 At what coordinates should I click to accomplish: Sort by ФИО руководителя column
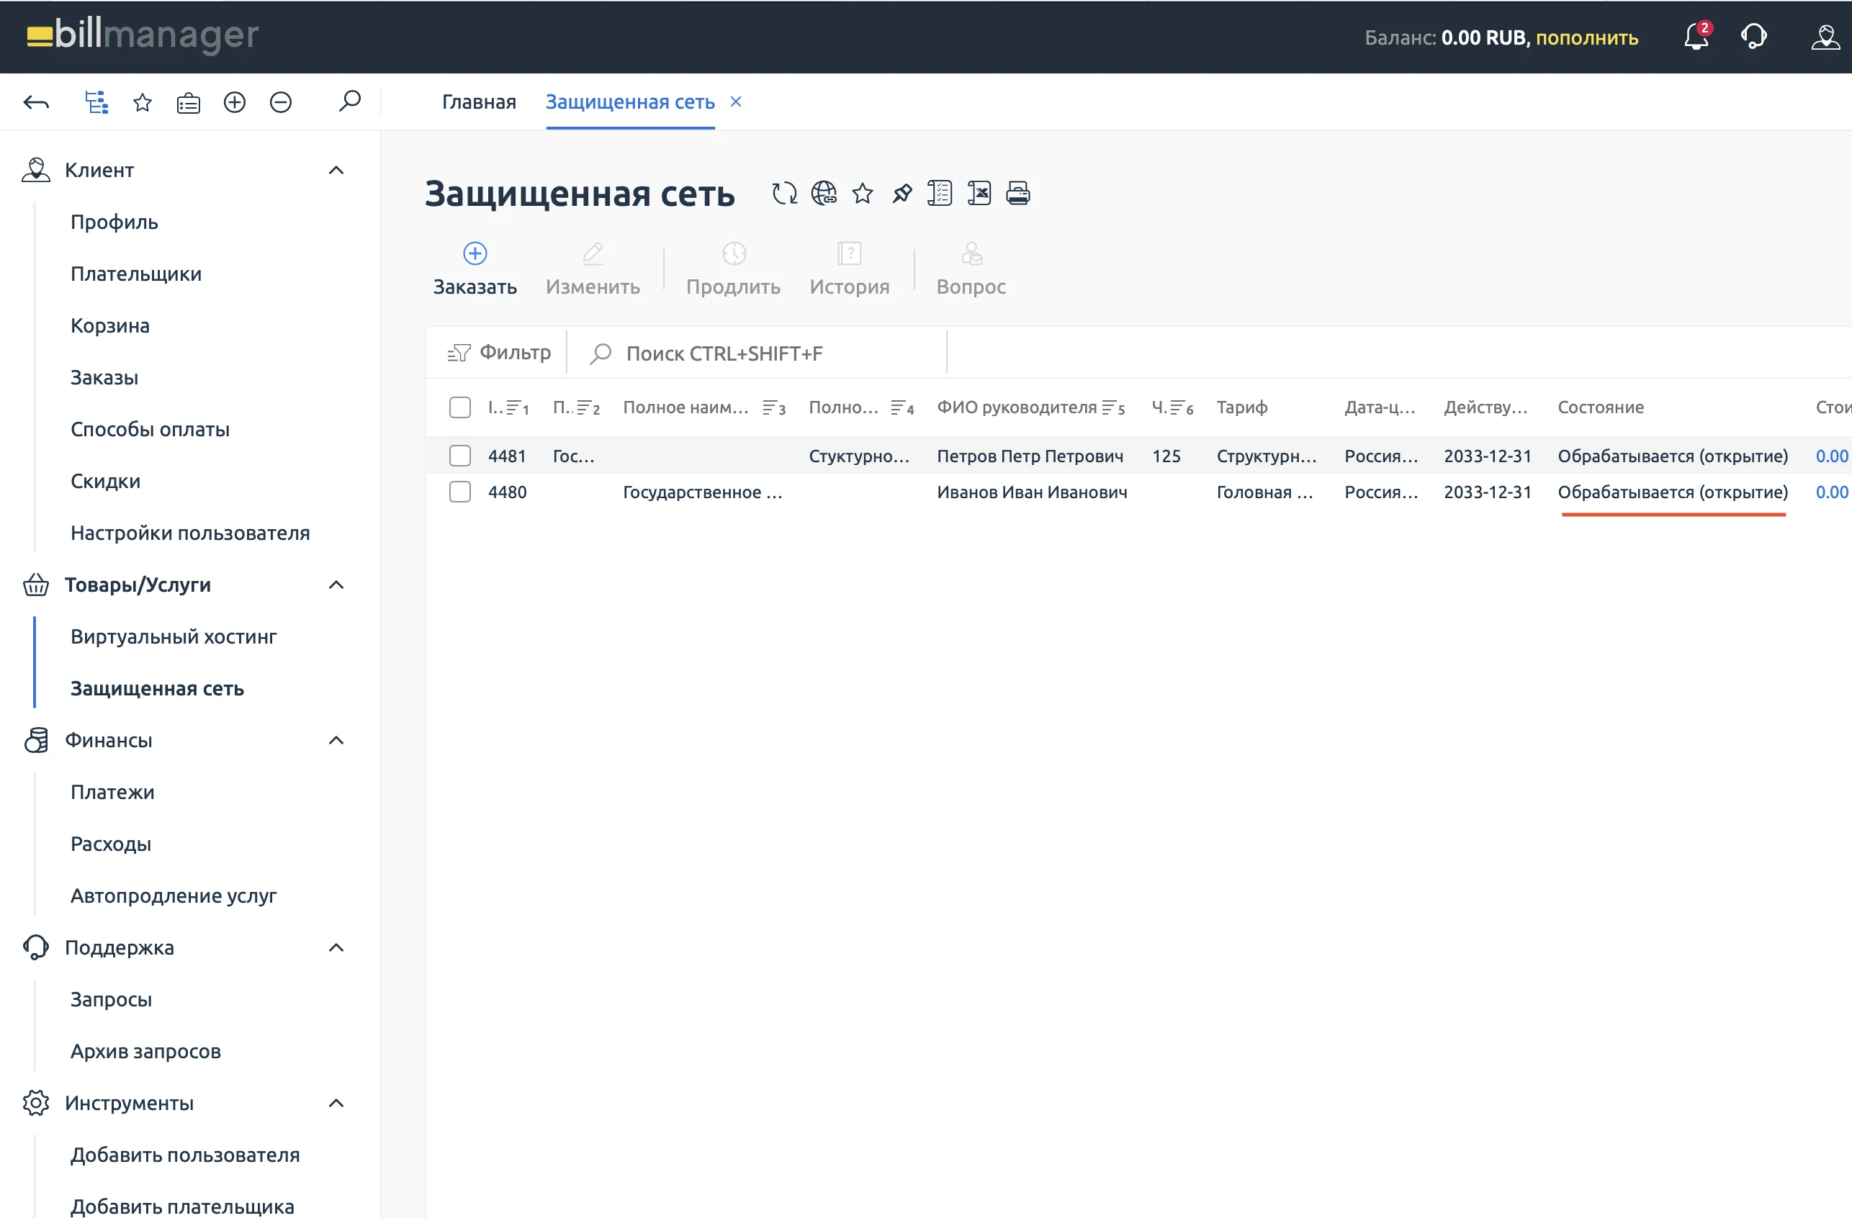pos(1030,407)
